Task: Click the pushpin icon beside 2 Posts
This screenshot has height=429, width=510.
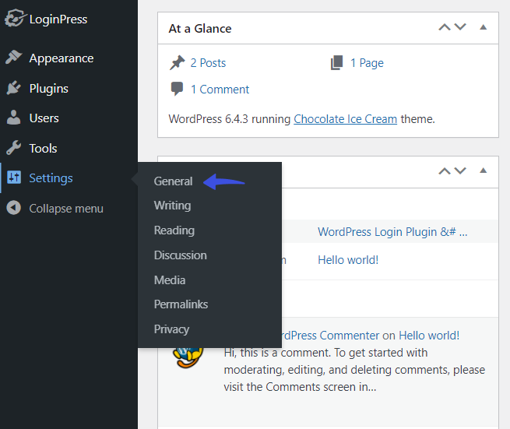Action: [x=178, y=62]
